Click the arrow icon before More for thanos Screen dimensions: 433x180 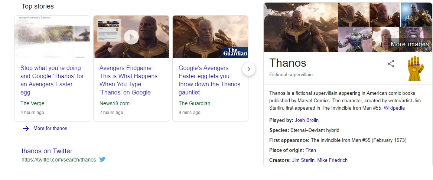pos(26,129)
